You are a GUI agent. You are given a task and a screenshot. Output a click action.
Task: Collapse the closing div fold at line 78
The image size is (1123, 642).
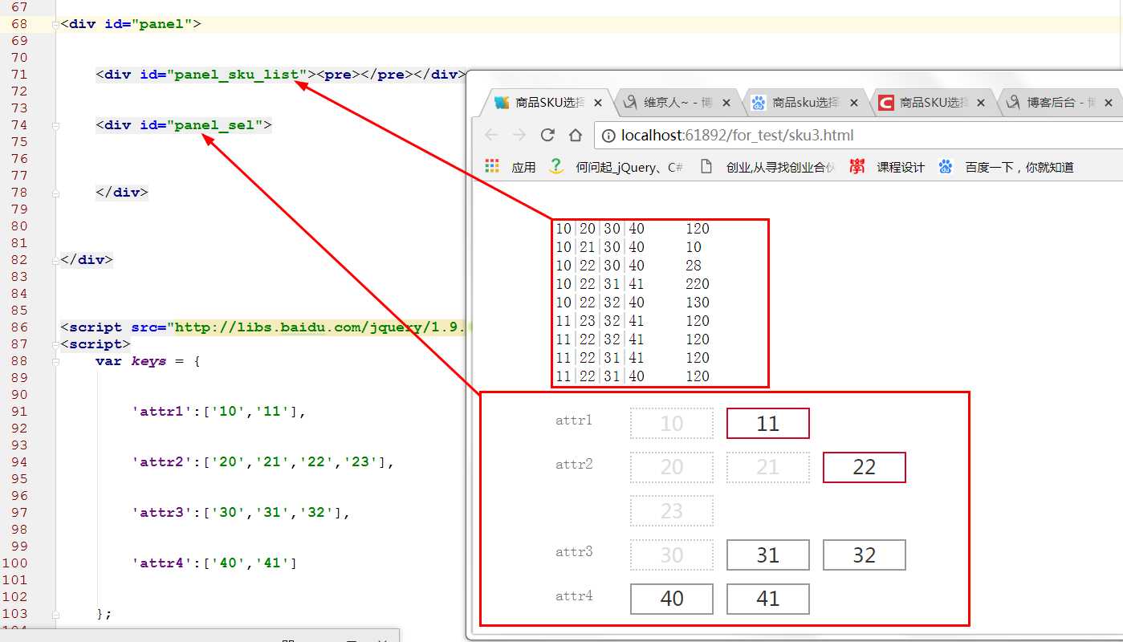55,193
